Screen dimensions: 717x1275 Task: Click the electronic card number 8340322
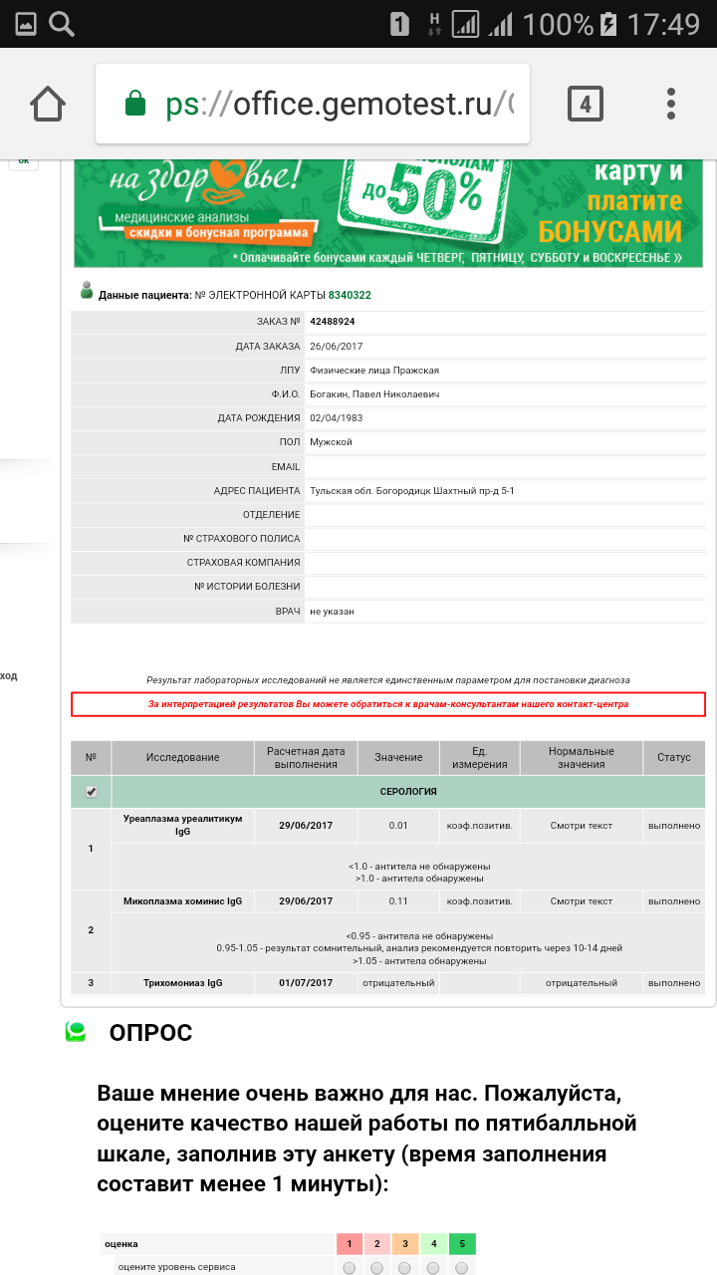click(350, 295)
